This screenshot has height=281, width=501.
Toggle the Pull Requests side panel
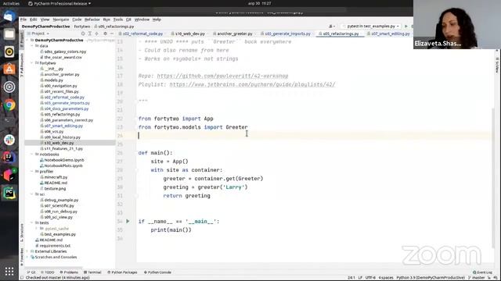22,66
